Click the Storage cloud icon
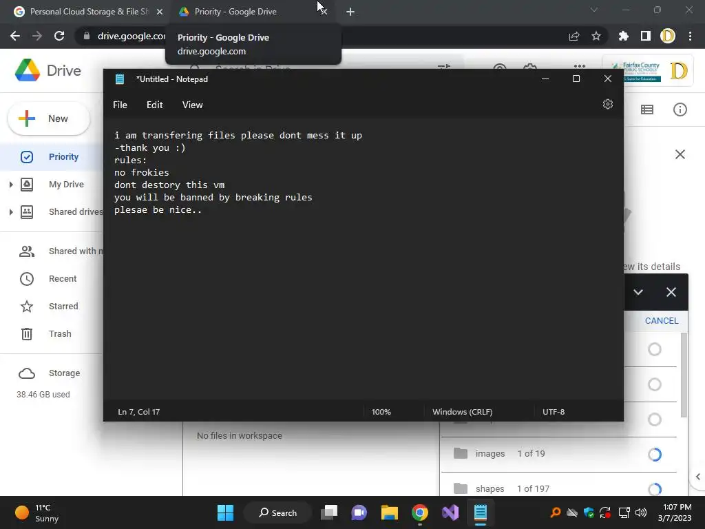This screenshot has height=529, width=705. (27, 373)
